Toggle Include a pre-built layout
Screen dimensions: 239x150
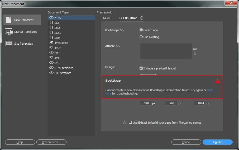(141, 68)
